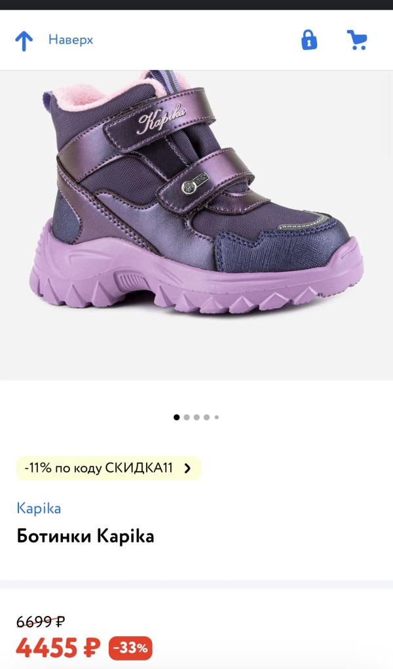Image resolution: width=393 pixels, height=669 pixels.
Task: Select the first black carousel dot
Action: tap(177, 417)
